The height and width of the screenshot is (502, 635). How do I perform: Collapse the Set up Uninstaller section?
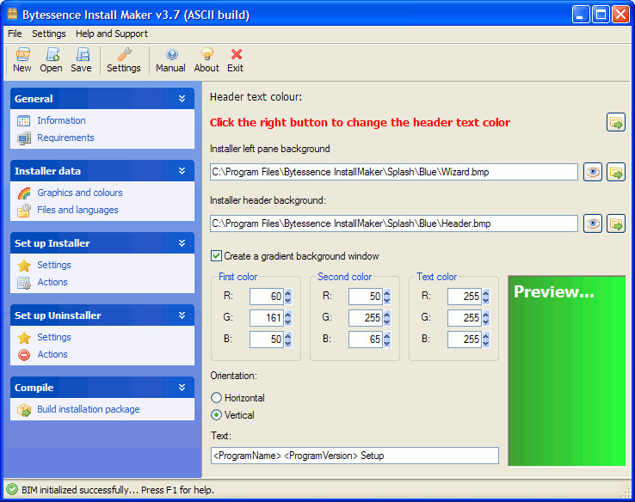[x=182, y=315]
